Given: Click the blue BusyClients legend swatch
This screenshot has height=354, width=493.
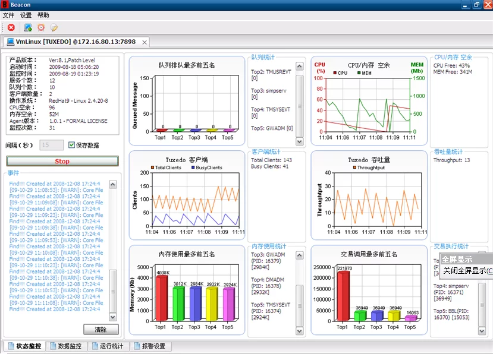Looking at the screenshot, I should pos(193,167).
